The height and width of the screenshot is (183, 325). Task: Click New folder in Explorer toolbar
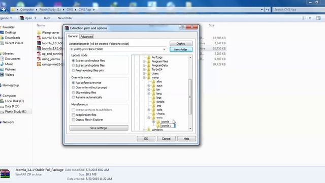(65, 18)
